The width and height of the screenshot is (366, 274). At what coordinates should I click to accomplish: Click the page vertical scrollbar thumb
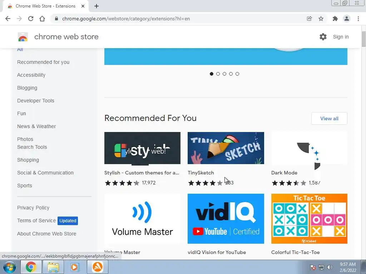point(363,39)
